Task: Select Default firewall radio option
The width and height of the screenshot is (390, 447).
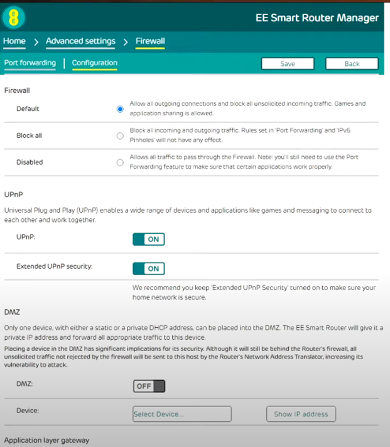Action: (x=120, y=109)
